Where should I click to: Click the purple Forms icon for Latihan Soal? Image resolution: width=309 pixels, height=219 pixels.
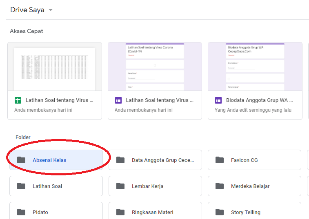point(118,100)
